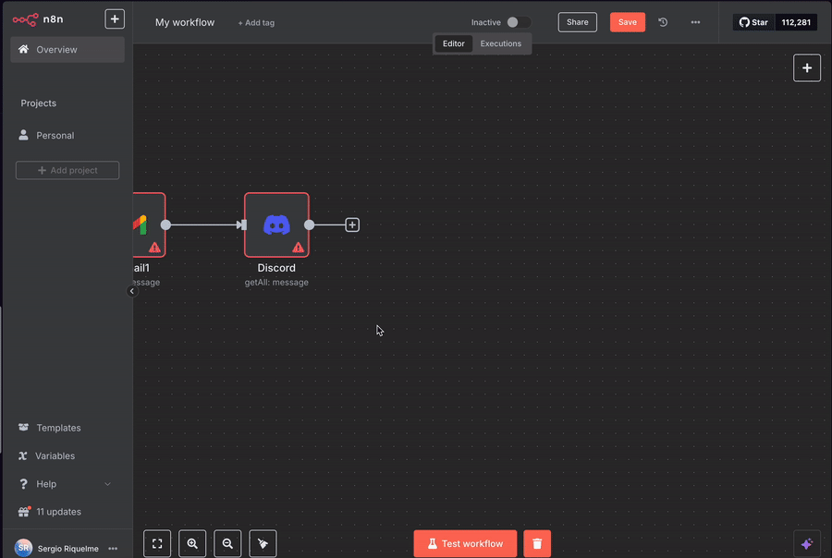This screenshot has height=558, width=832.
Task: Open the Templates page
Action: point(58,428)
